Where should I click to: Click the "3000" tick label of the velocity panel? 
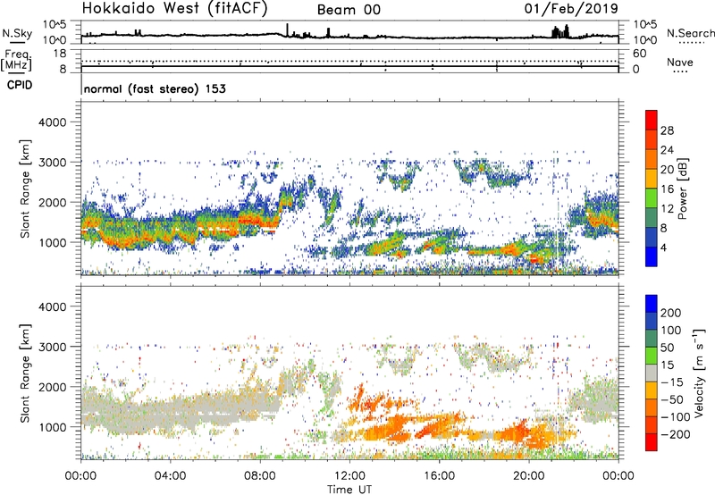(52, 347)
